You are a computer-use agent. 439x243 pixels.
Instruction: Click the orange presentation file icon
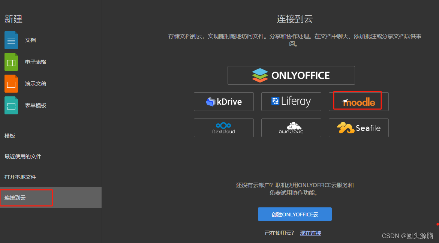[x=11, y=84]
